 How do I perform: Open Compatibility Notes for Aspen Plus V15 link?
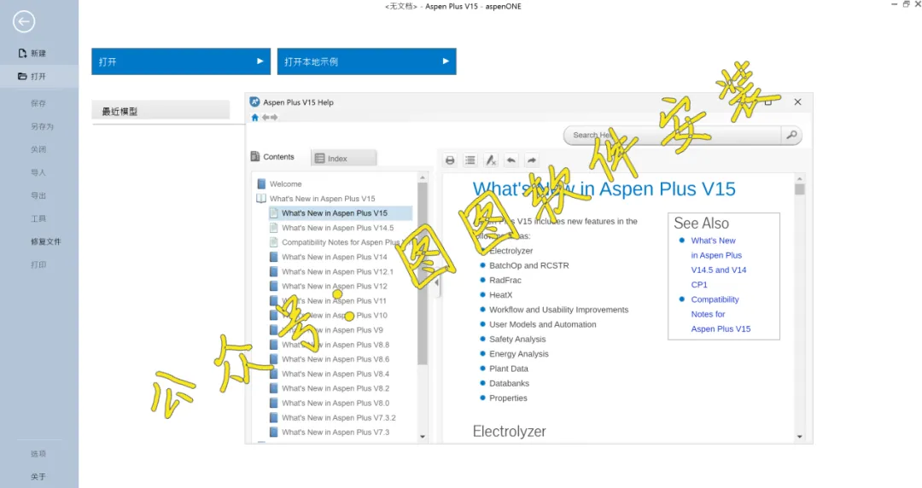point(721,314)
